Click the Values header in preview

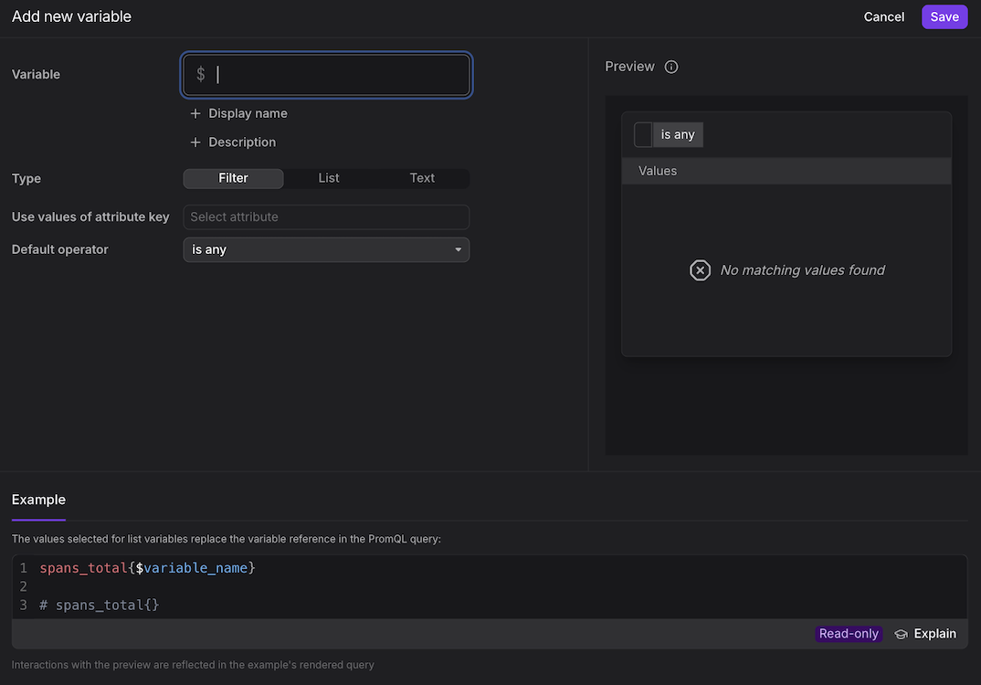point(658,171)
